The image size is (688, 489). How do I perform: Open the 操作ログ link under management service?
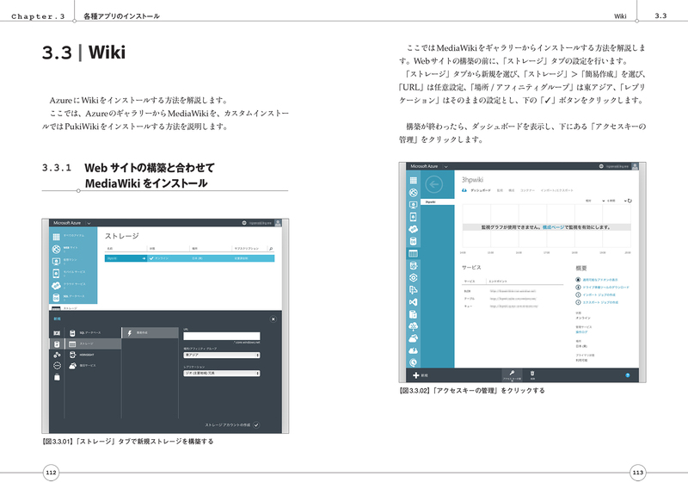pyautogui.click(x=581, y=332)
